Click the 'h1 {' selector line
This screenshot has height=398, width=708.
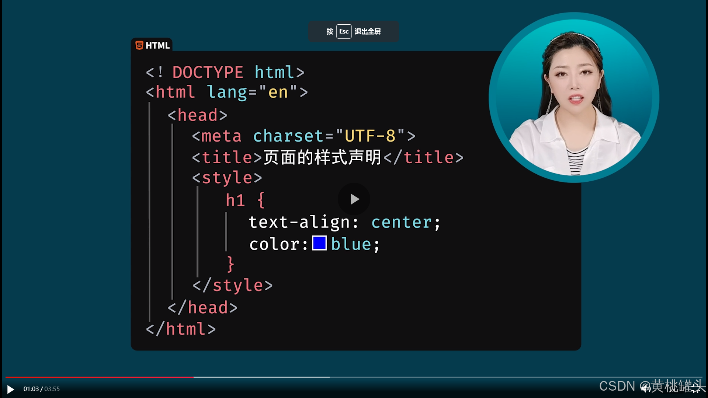coord(245,200)
